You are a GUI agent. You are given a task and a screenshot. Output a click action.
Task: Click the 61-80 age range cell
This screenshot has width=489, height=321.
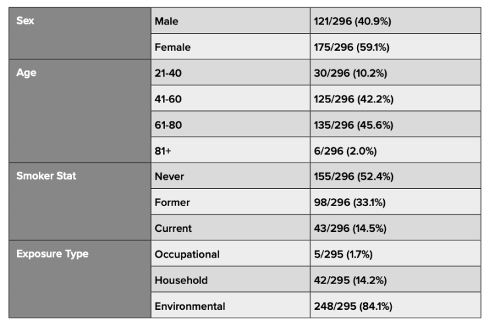(x=230, y=124)
